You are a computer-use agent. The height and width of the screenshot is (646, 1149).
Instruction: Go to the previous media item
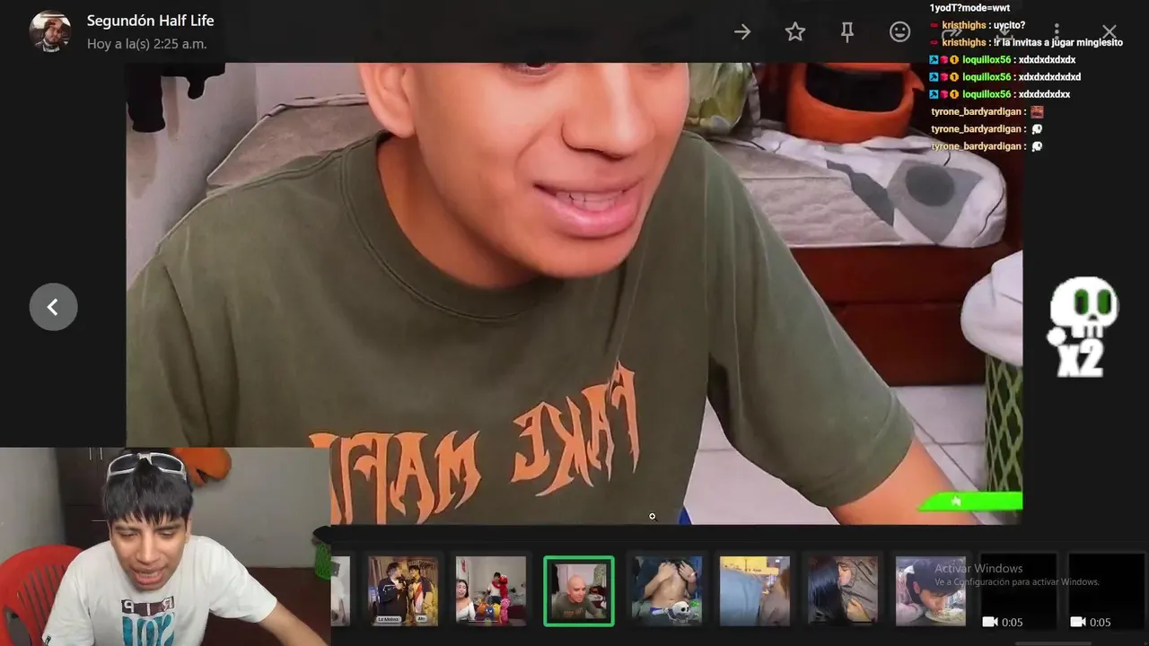[53, 307]
